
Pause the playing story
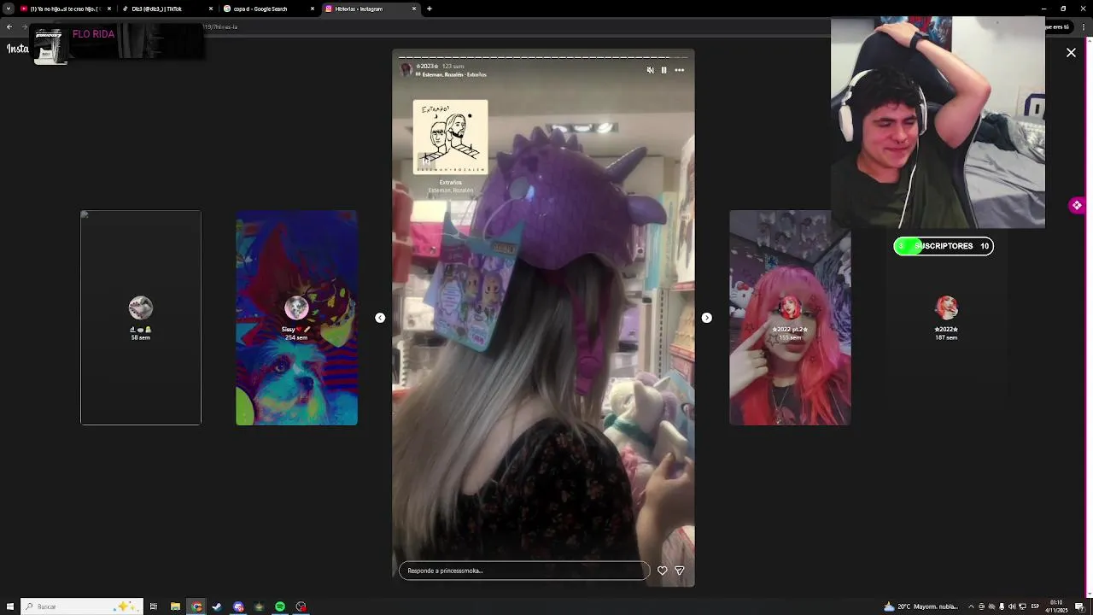click(663, 70)
